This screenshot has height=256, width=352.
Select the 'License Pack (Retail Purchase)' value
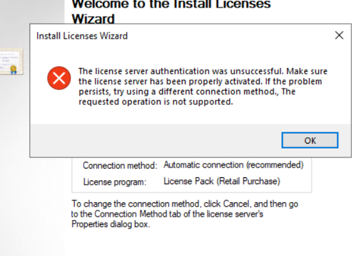coord(222,181)
